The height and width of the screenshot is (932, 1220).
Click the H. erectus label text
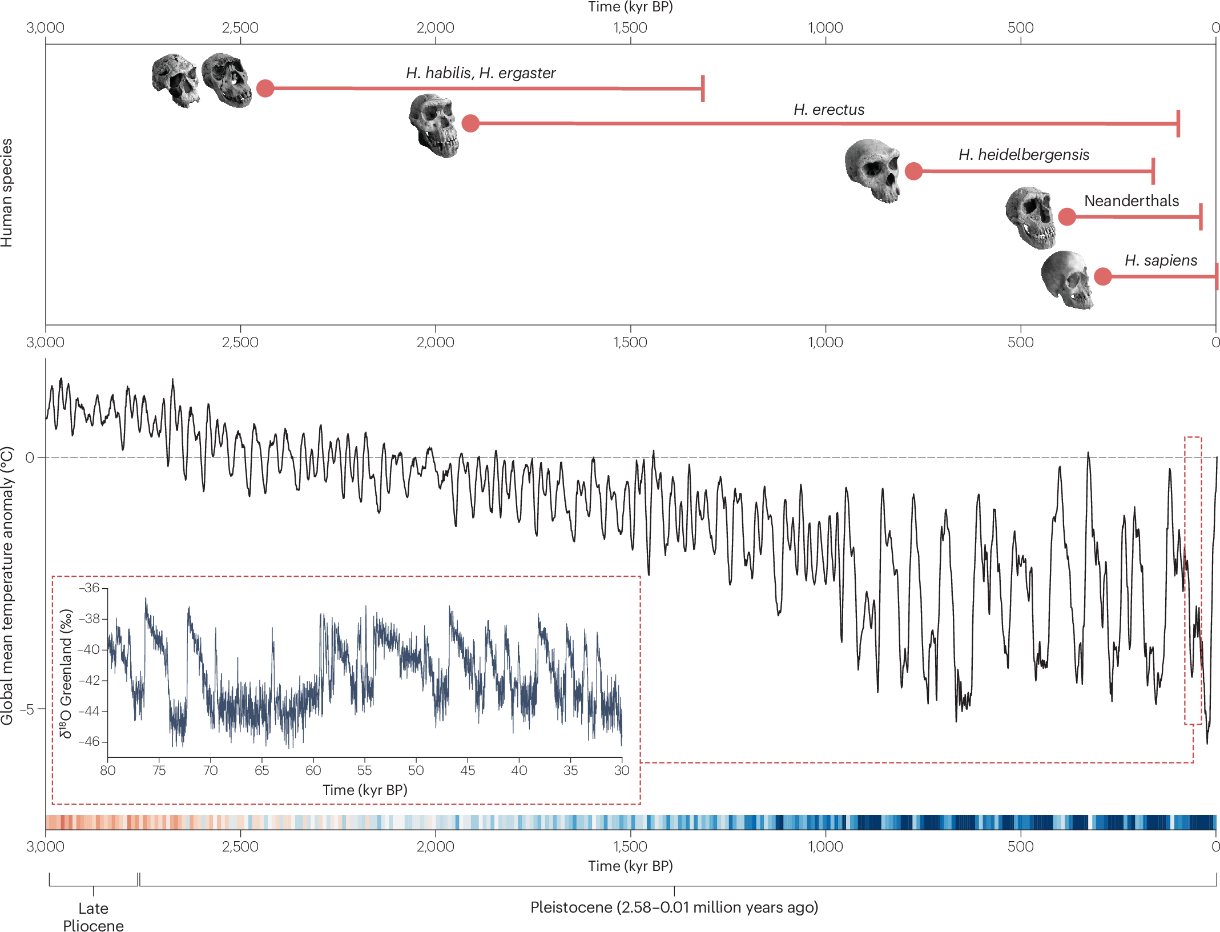[828, 110]
